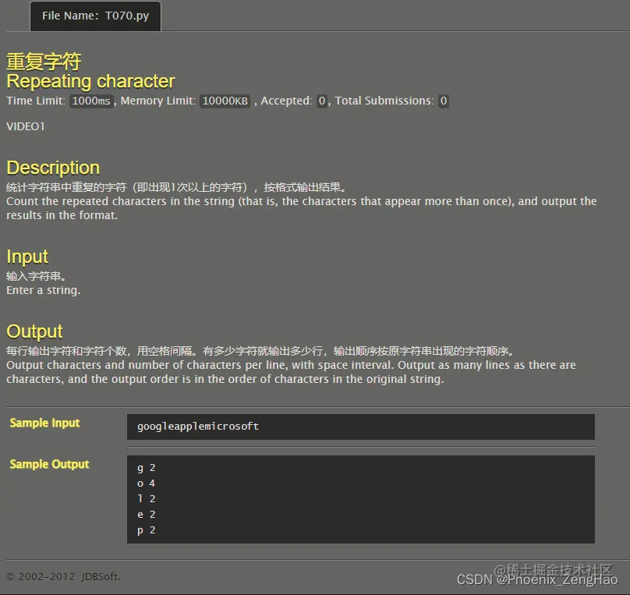Viewport: 630px width, 595px height.
Task: Click the Accepted count 0
Action: coord(321,101)
